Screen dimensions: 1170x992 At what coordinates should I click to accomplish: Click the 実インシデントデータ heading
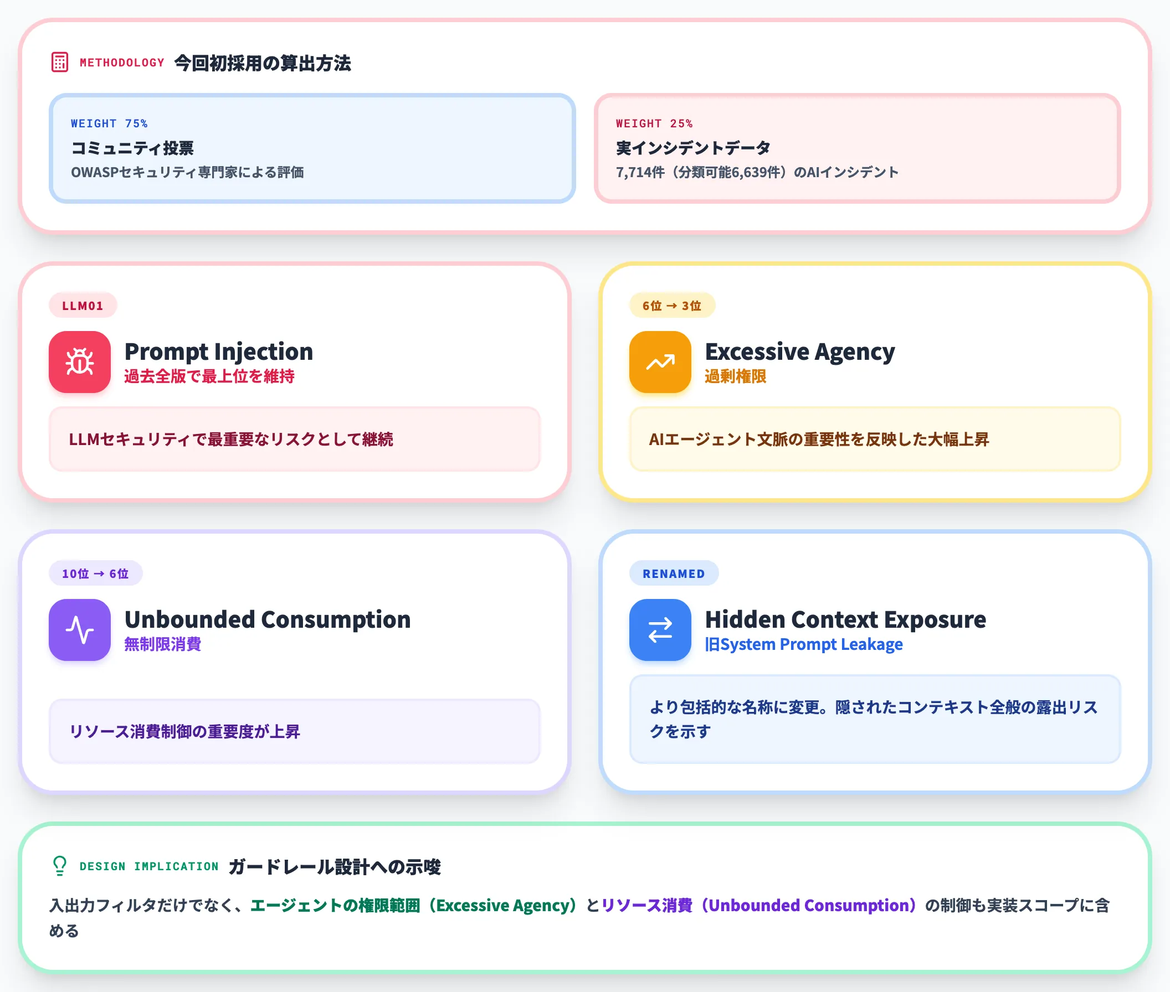click(694, 148)
